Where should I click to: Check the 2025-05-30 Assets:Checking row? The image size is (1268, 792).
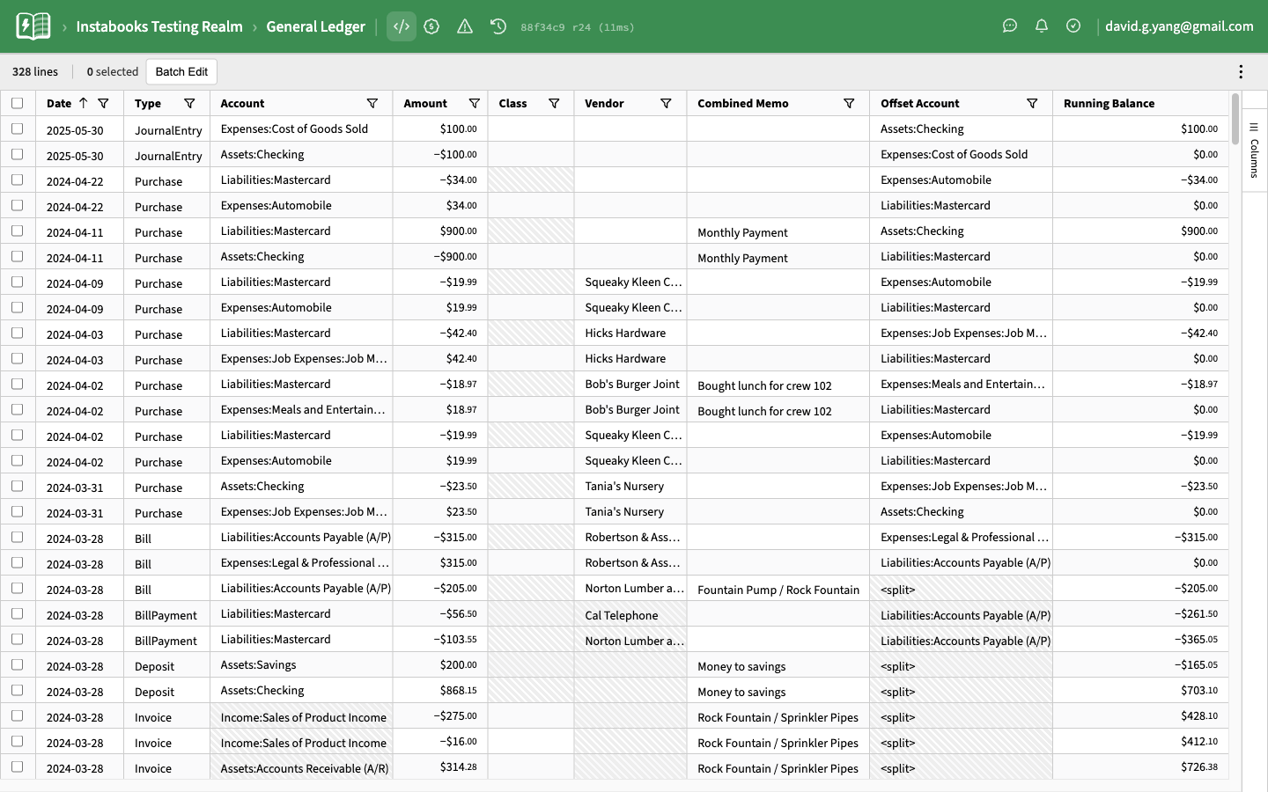click(x=18, y=154)
